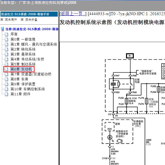Select 第6章 发动机 chapter
This screenshot has height=165, width=165.
coord(21,69)
